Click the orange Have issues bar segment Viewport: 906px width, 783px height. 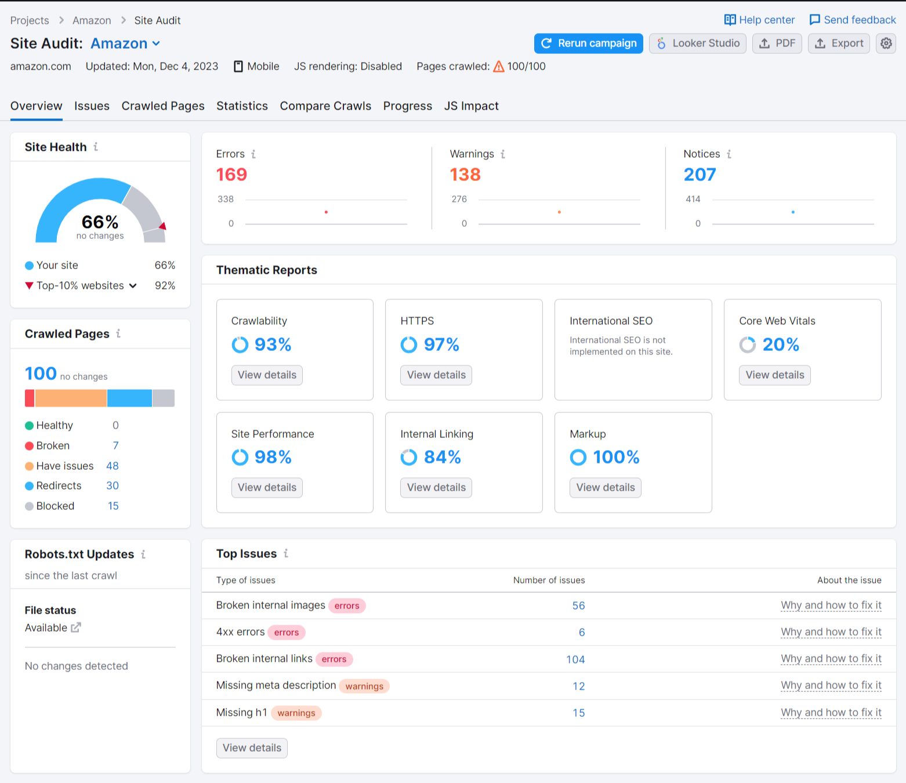[71, 398]
